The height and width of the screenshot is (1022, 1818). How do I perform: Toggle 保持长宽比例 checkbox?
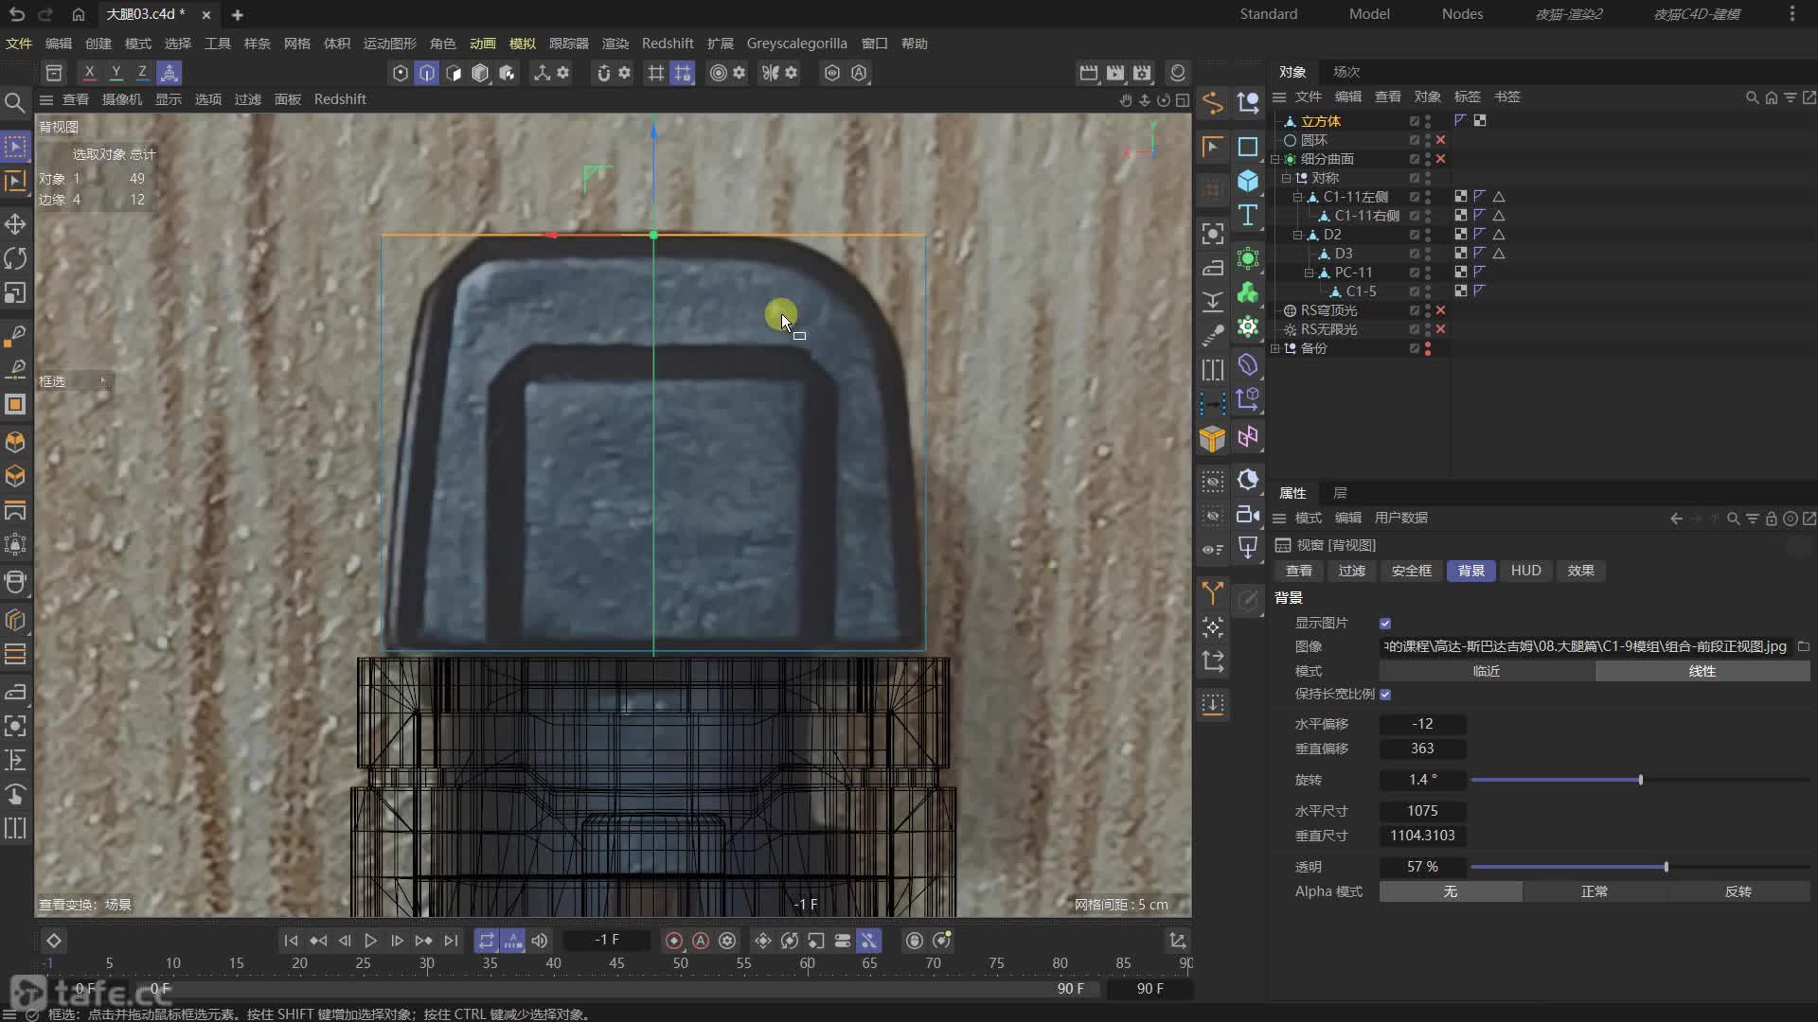coord(1385,695)
